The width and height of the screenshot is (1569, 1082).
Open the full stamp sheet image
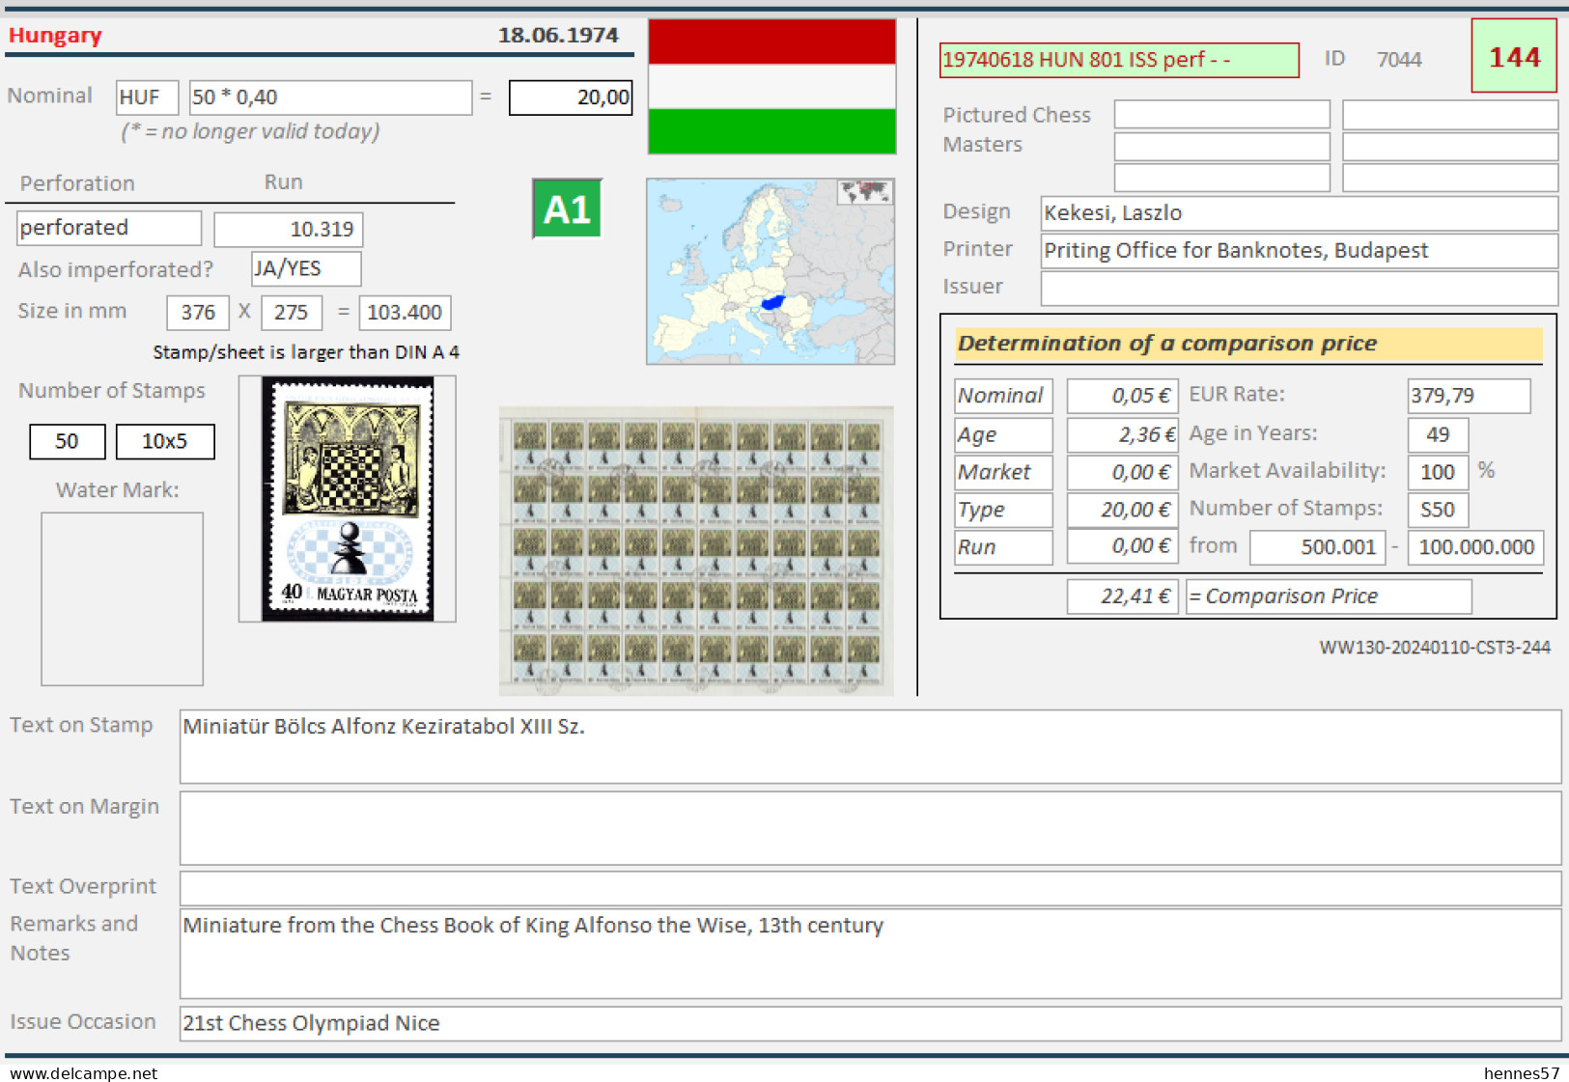click(x=696, y=551)
